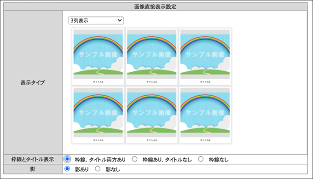This screenshot has height=179, width=313.
Task: Select 枠線あり、タイトルなし radio option
Action: 134,159
